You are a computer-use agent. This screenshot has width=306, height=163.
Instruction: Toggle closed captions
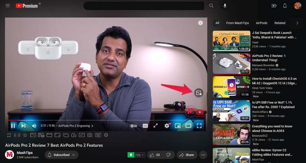(x=145, y=126)
